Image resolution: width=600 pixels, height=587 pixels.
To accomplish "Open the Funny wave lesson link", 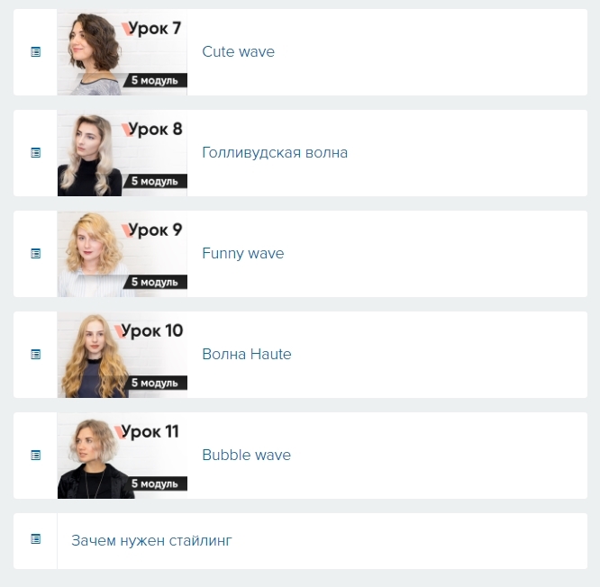I will pyautogui.click(x=243, y=254).
